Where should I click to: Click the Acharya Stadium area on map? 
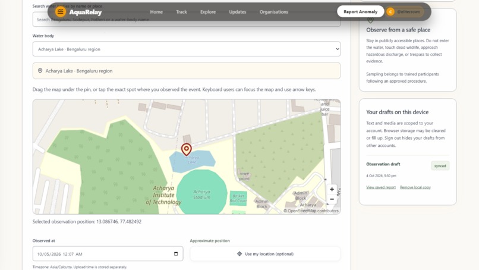[x=202, y=194]
